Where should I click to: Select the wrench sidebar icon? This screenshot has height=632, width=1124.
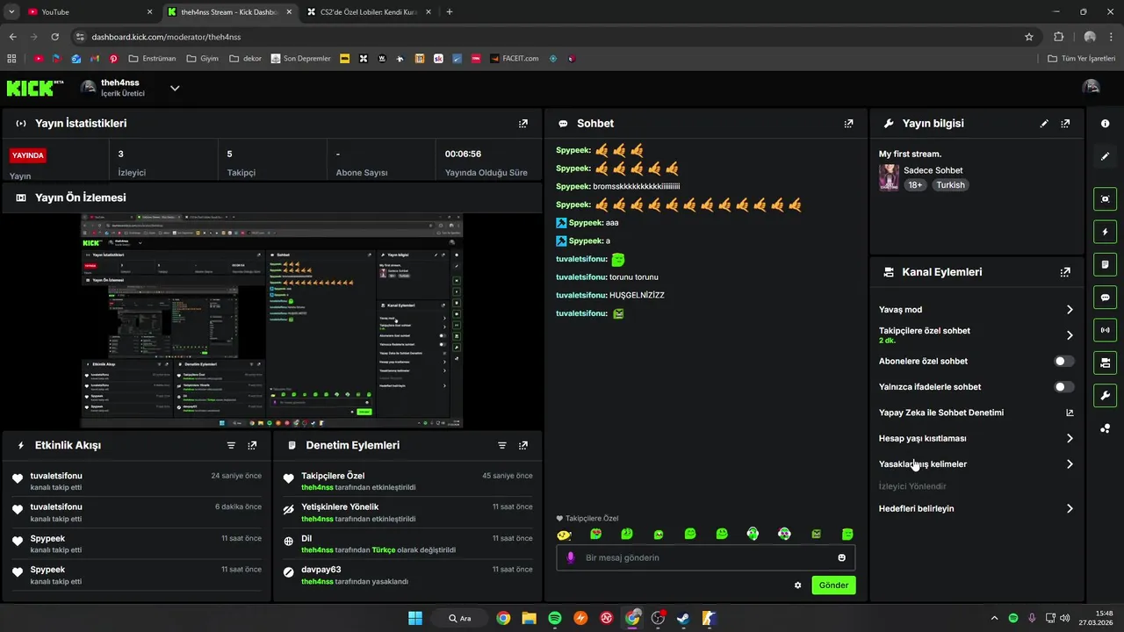(x=1106, y=395)
